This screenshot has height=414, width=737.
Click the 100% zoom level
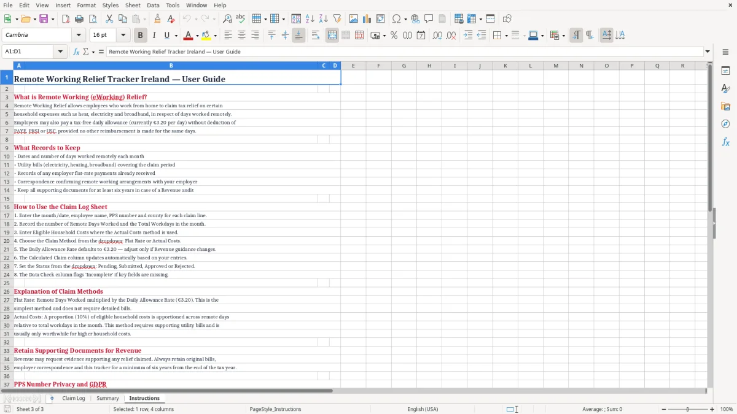(727, 409)
